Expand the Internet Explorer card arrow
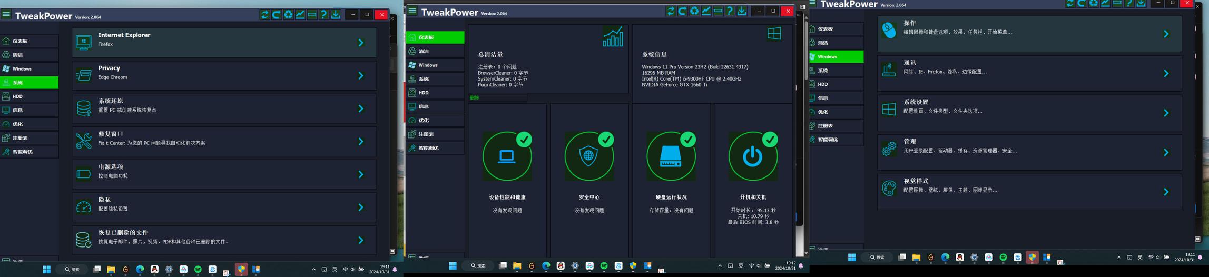Screen dimensions: 1209x277 pyautogui.click(x=361, y=43)
